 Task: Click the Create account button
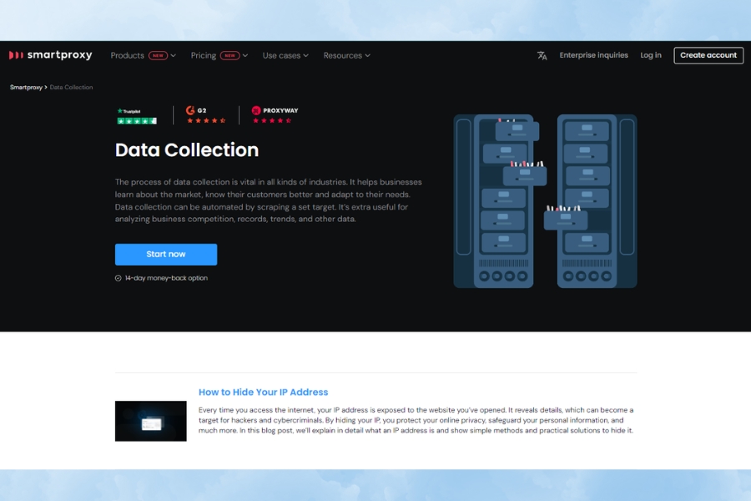click(x=708, y=55)
